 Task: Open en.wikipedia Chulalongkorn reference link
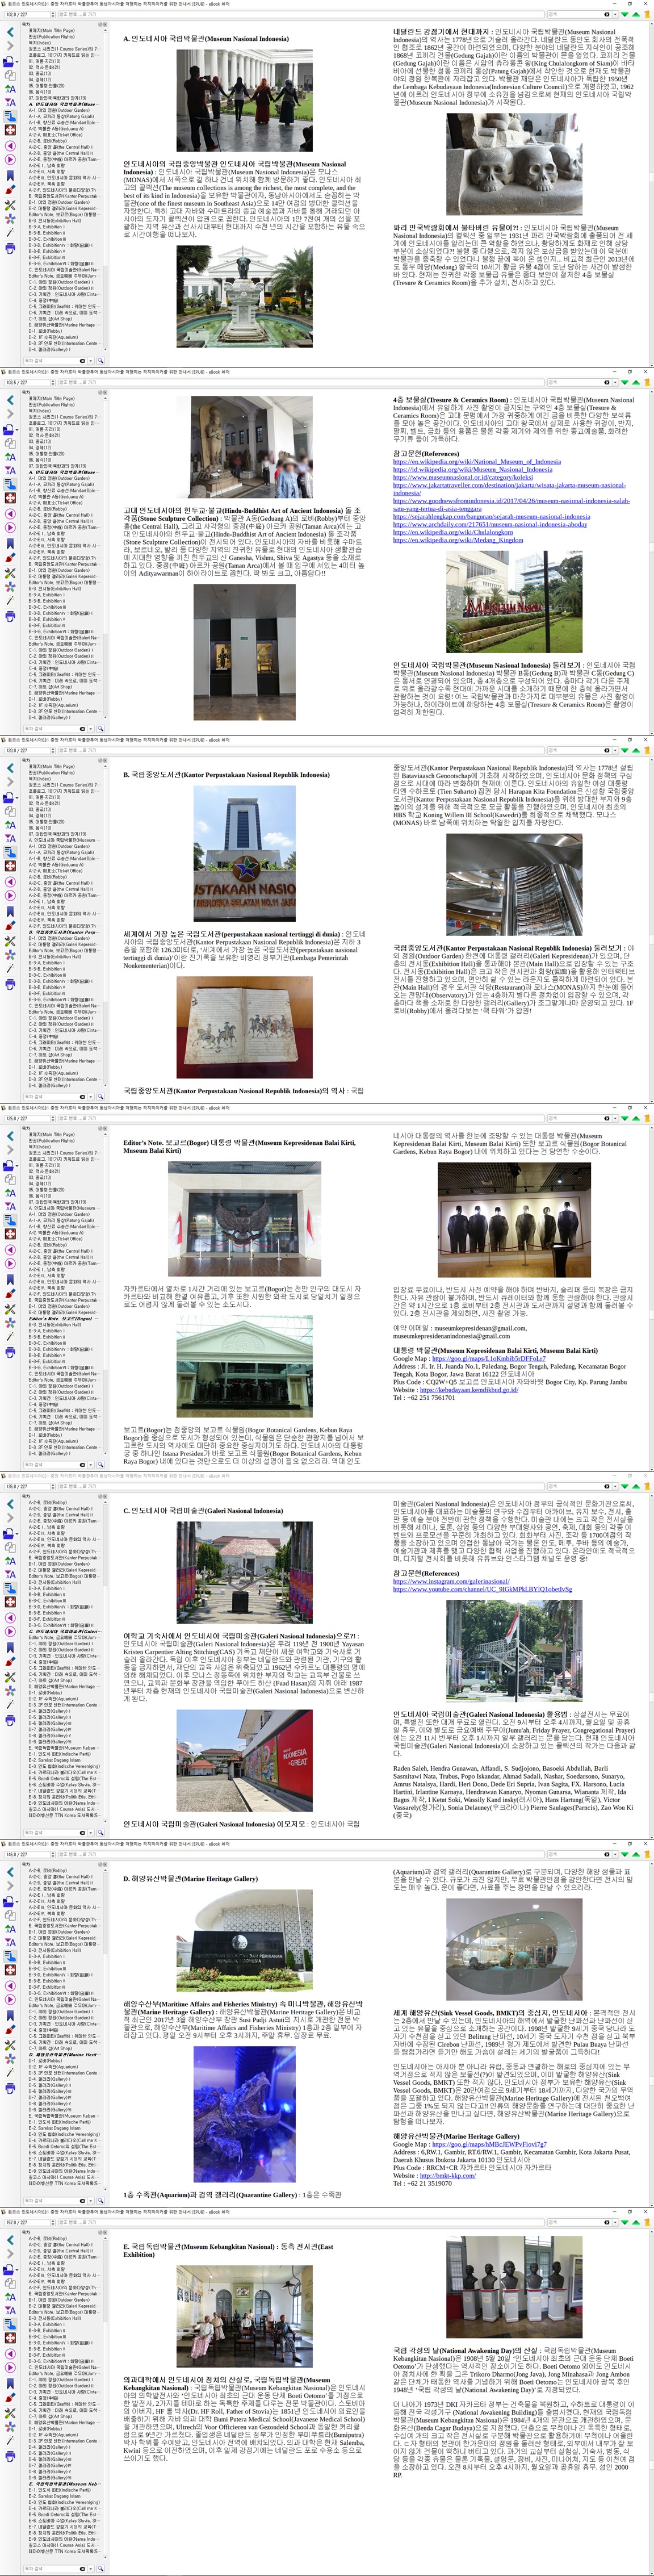tap(453, 532)
